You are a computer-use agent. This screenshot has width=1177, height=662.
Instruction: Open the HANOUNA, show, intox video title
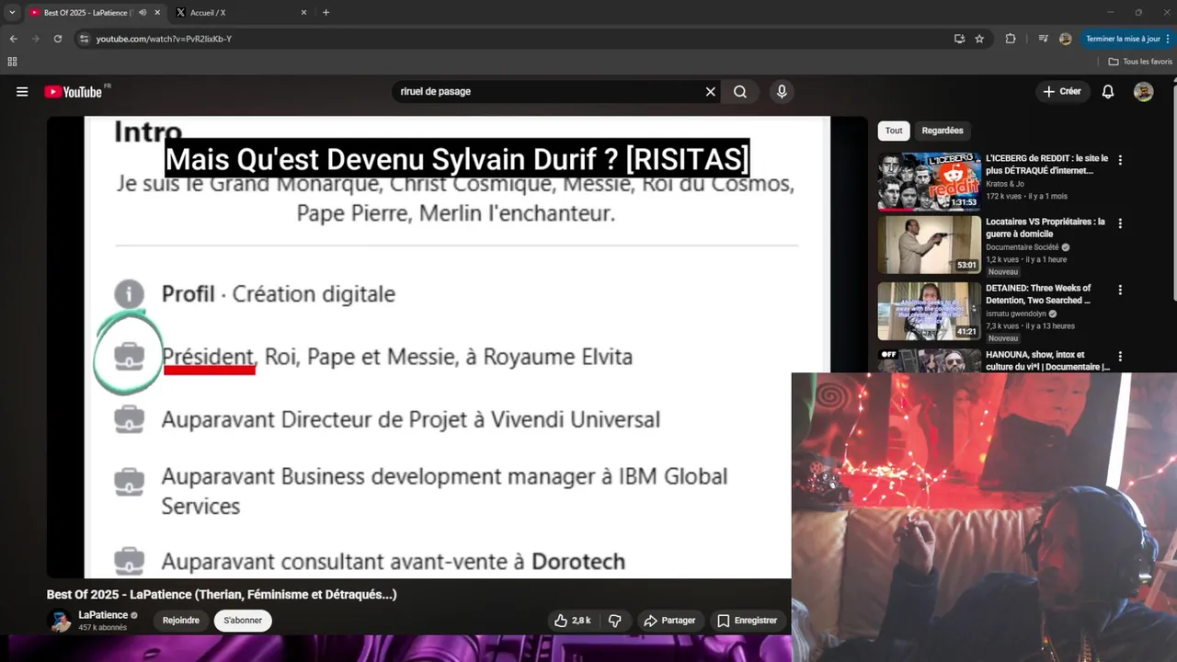tap(1048, 360)
